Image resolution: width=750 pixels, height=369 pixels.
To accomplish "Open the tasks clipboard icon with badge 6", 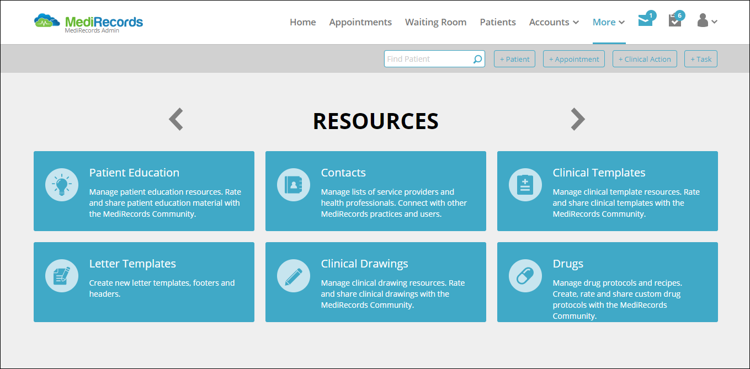I will (674, 21).
